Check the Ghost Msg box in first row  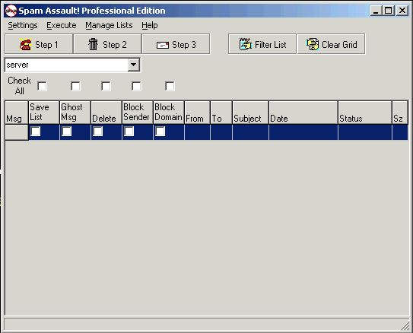(x=67, y=131)
